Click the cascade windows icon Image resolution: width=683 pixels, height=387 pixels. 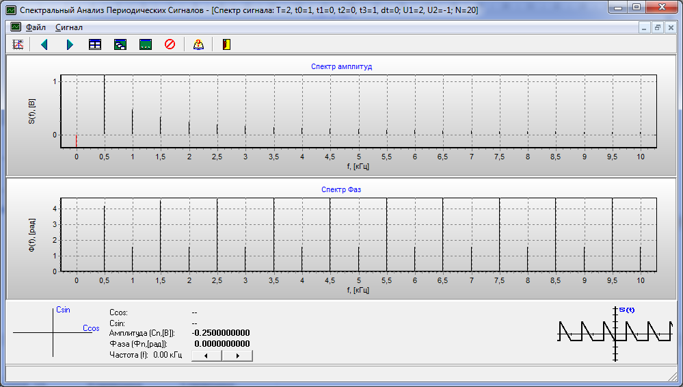(120, 44)
